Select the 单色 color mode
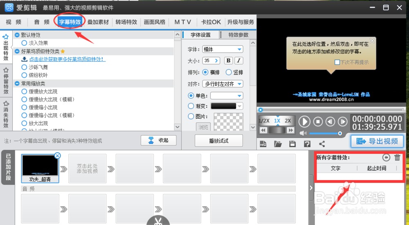This screenshot has height=225, width=409. [x=191, y=96]
